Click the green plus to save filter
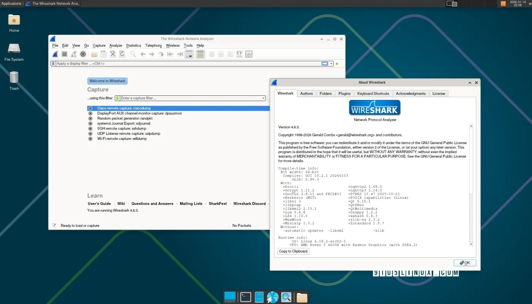This screenshot has width=532, height=304. coord(337,63)
